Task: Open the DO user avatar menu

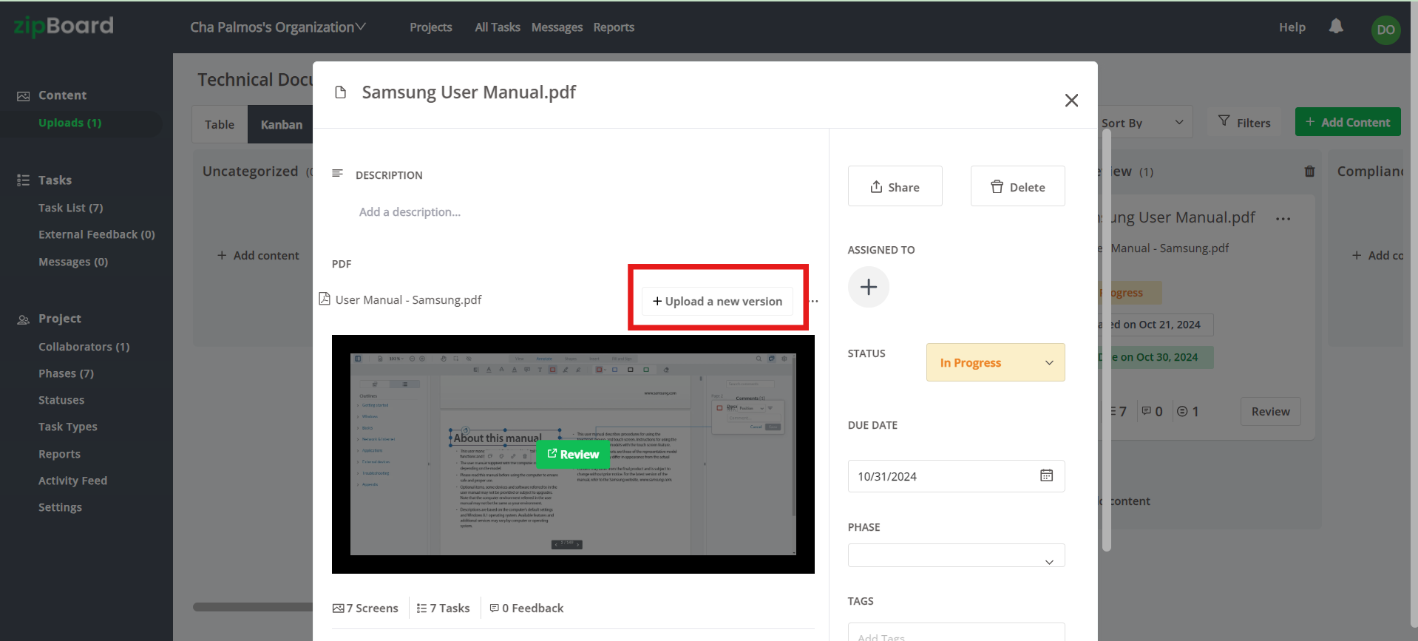Action: tap(1385, 30)
